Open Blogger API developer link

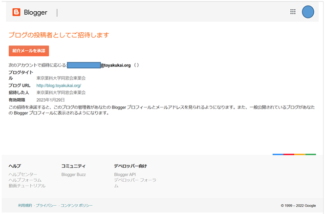click(x=125, y=174)
